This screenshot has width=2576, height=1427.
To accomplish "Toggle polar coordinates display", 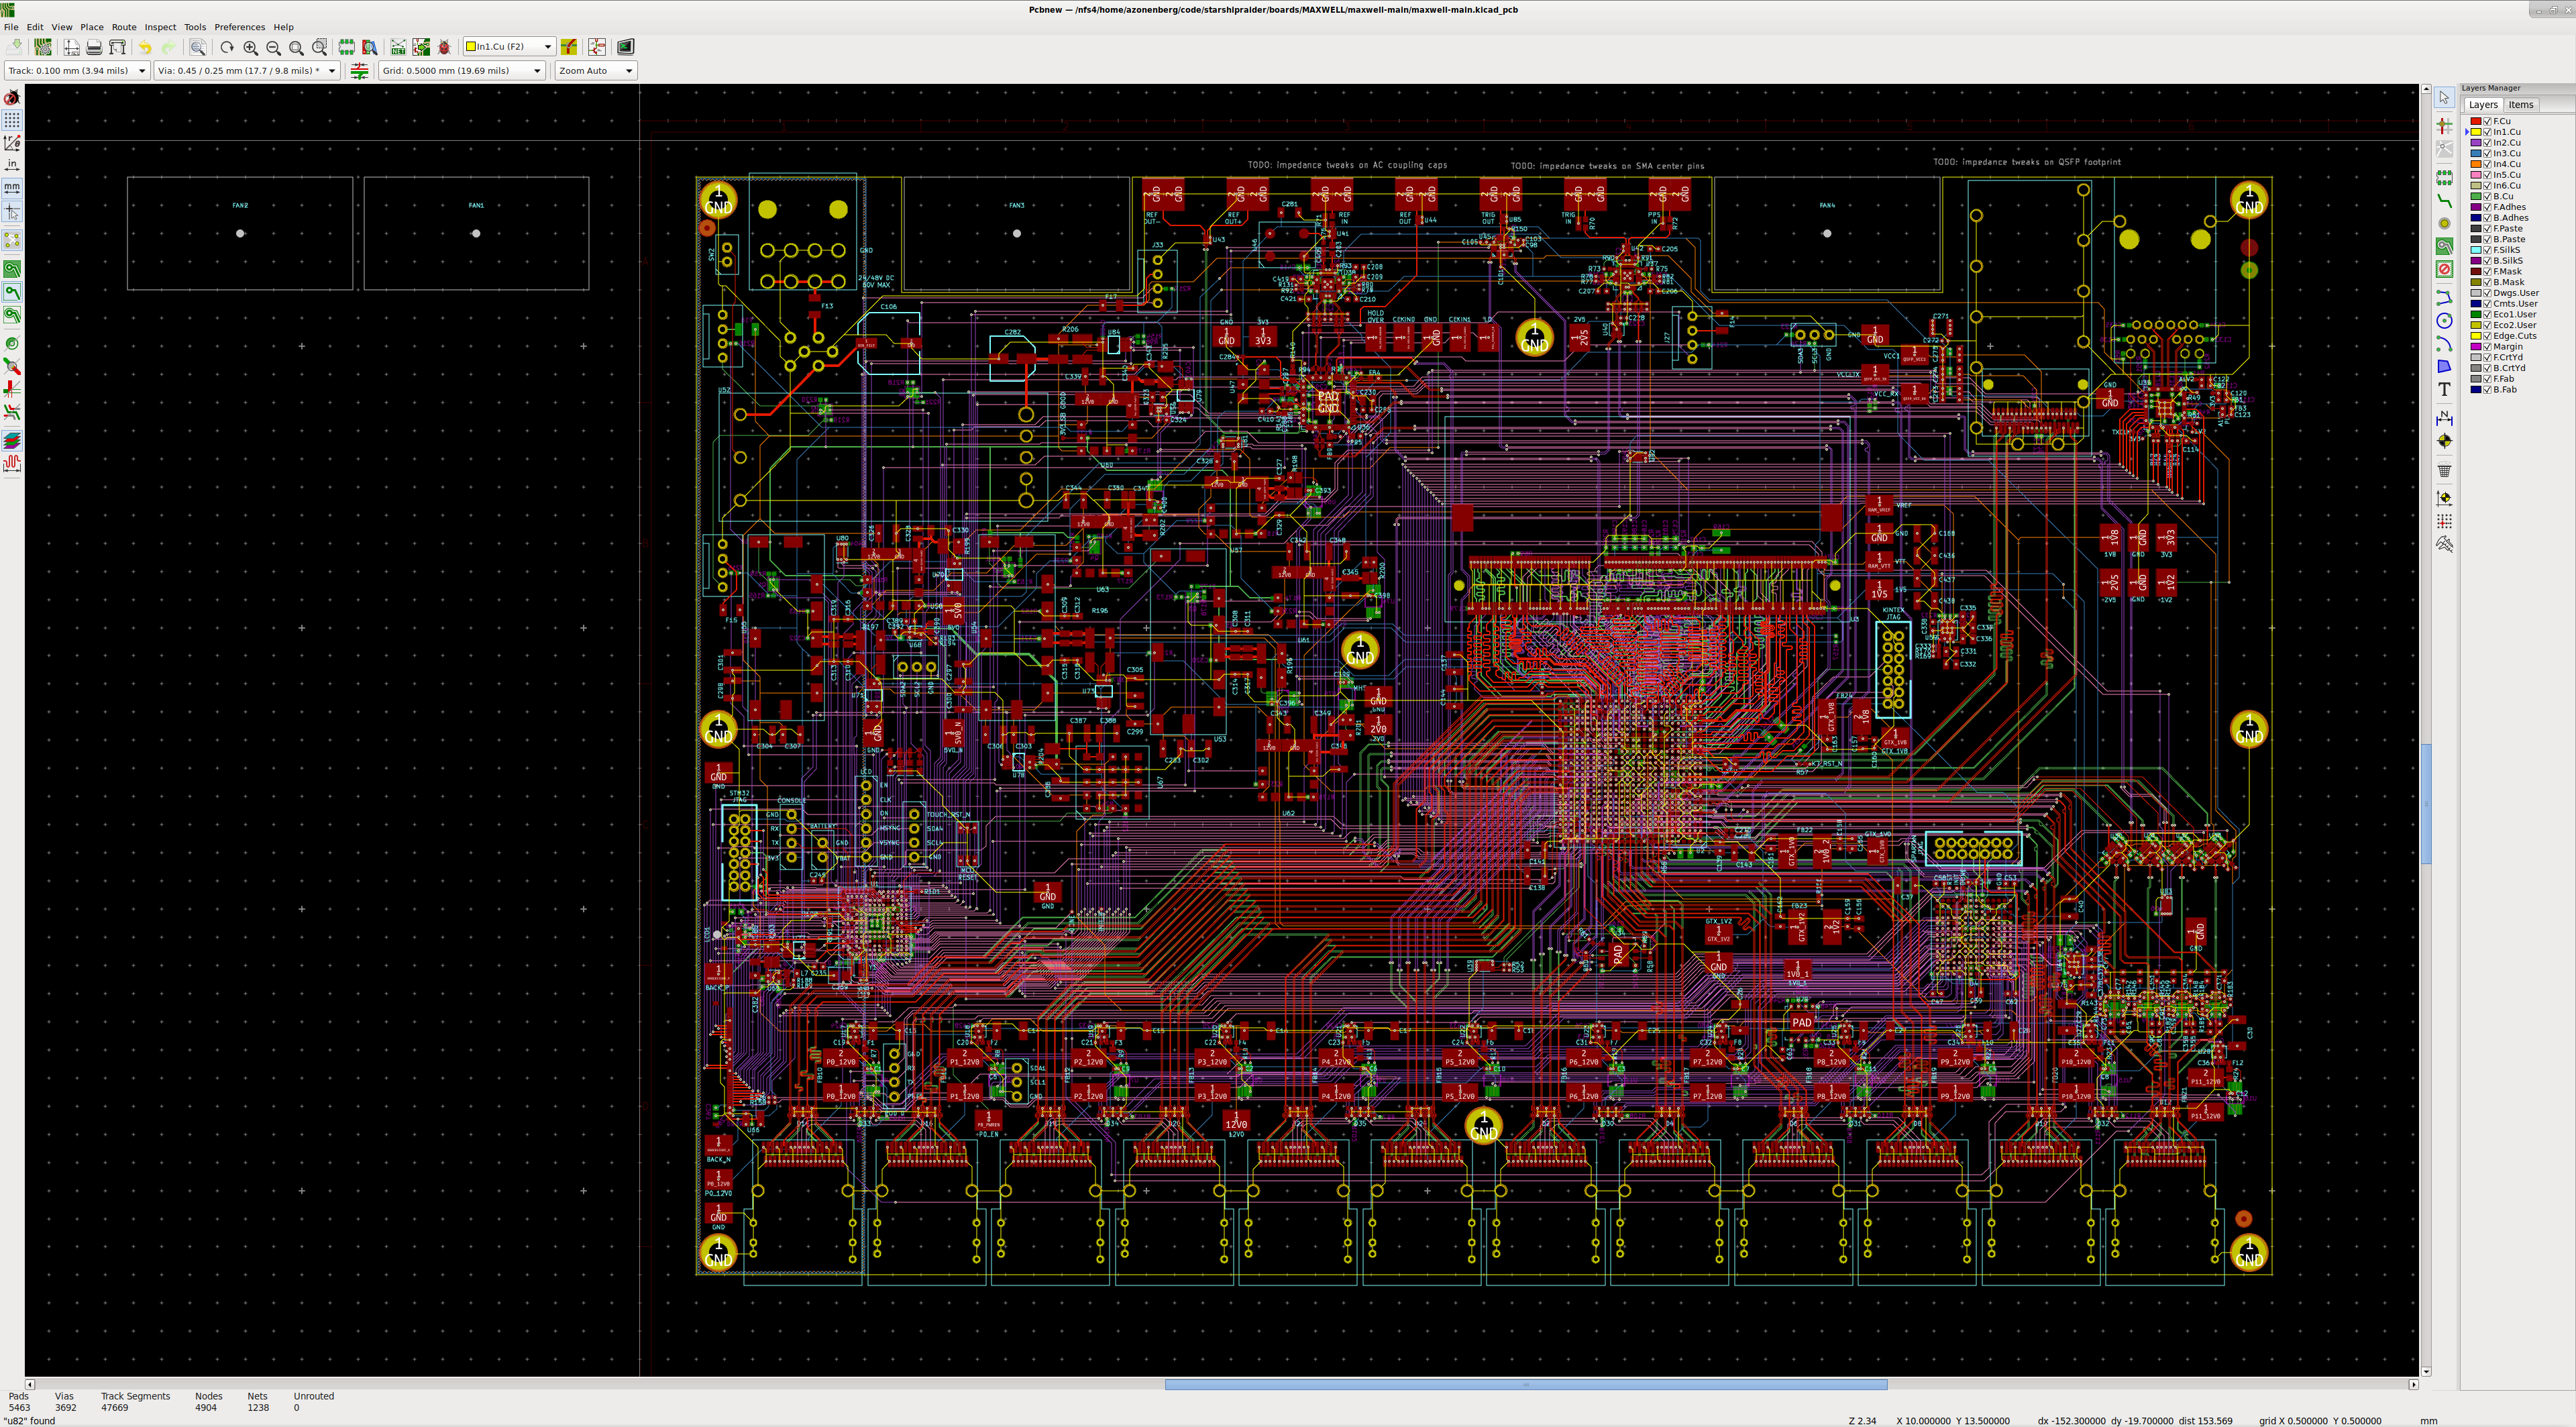I will coord(12,142).
